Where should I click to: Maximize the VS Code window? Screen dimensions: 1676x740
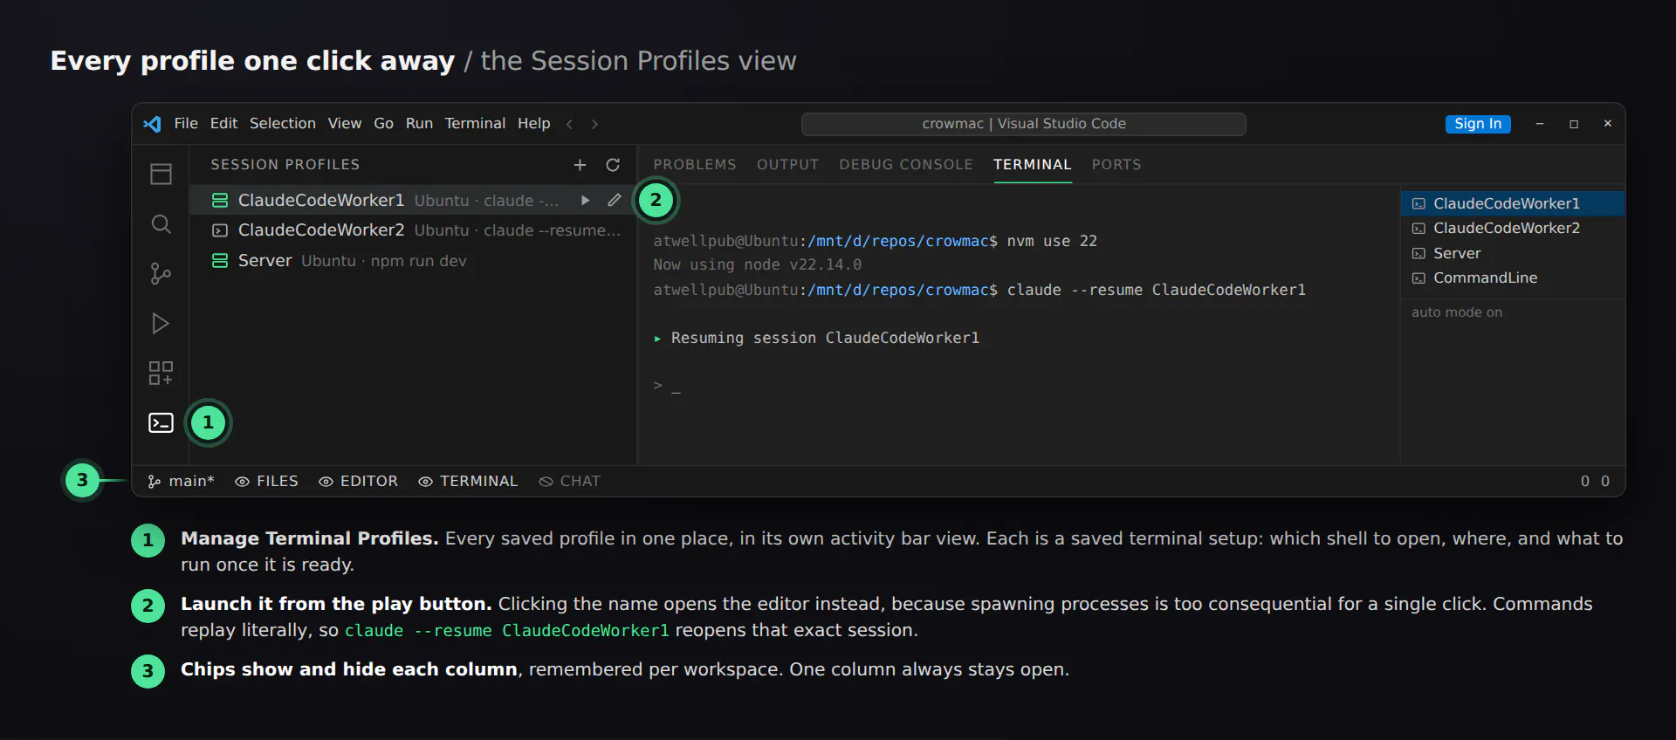(x=1574, y=124)
